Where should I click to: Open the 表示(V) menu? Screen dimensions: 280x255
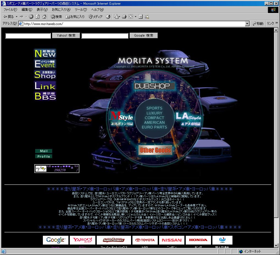(x=42, y=9)
